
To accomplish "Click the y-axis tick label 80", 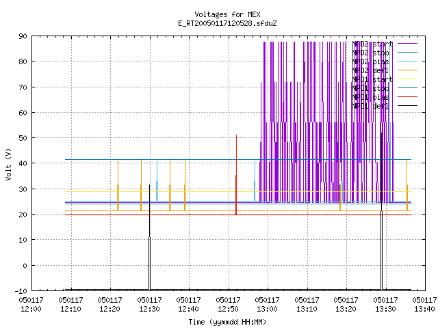I will pos(23,61).
